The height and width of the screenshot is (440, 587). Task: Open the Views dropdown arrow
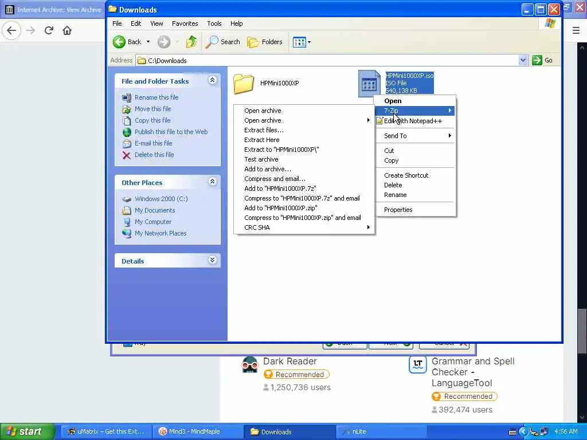click(x=309, y=42)
